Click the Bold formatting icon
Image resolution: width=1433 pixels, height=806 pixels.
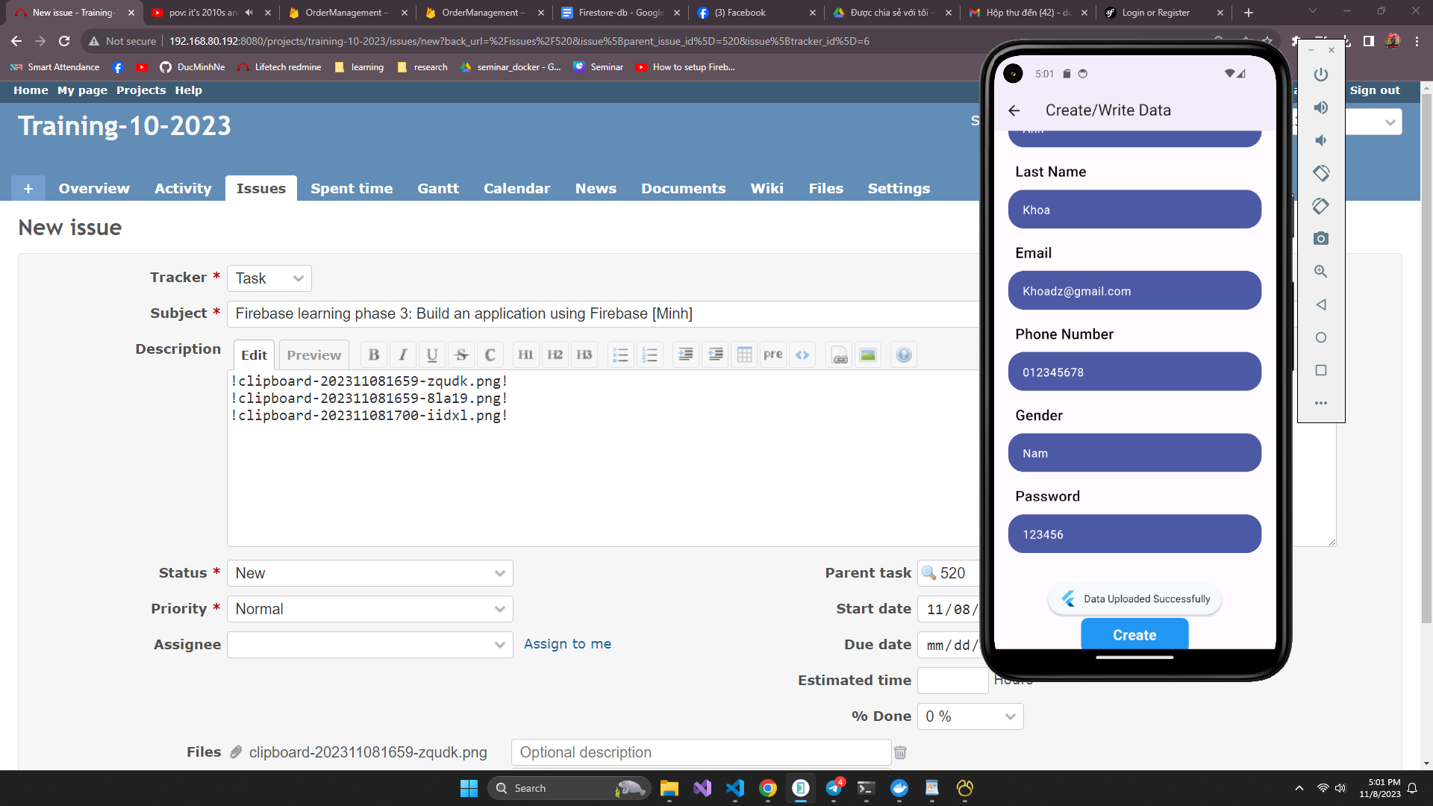coord(374,355)
